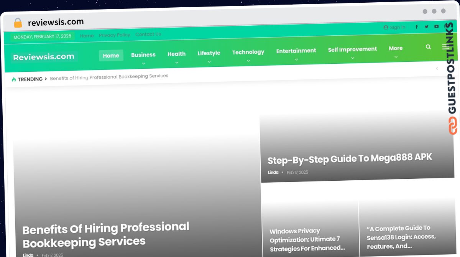Open the Lifestyle nav item
Viewport: 460px width, 257px height.
(209, 53)
